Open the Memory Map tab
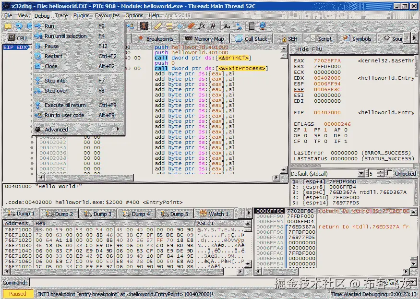Screen dimensions: 420x299 [x=204, y=38]
